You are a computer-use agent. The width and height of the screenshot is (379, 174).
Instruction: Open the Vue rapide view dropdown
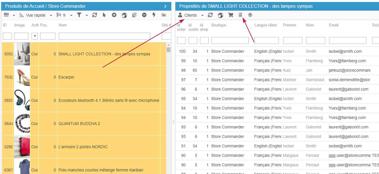36,15
